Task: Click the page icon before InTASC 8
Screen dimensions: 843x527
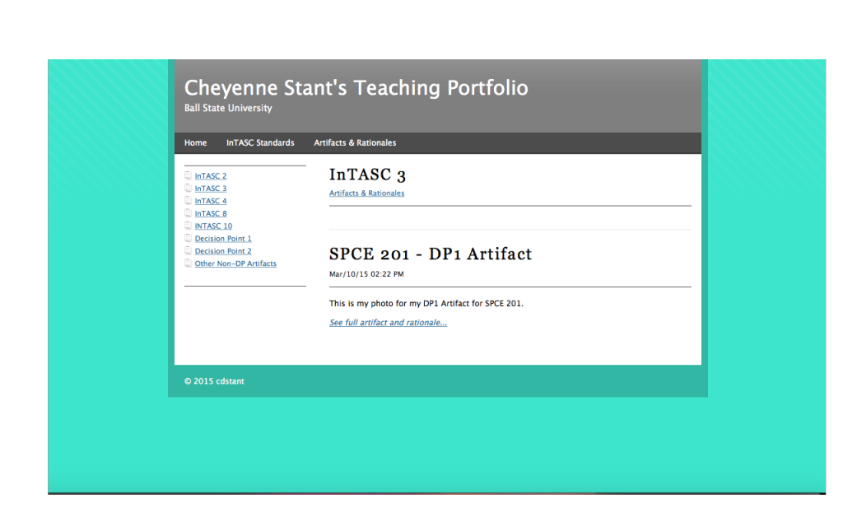Action: [189, 213]
